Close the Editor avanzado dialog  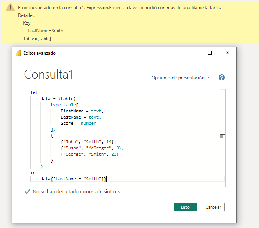pyautogui.click(x=228, y=53)
